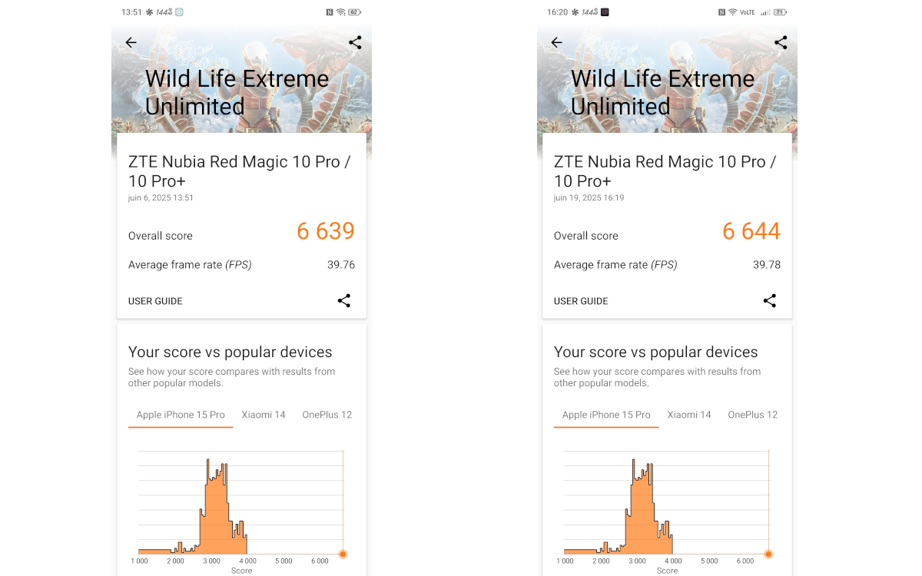The width and height of the screenshot is (922, 576).
Task: Tap header share icon in left screenshot
Action: click(x=355, y=43)
